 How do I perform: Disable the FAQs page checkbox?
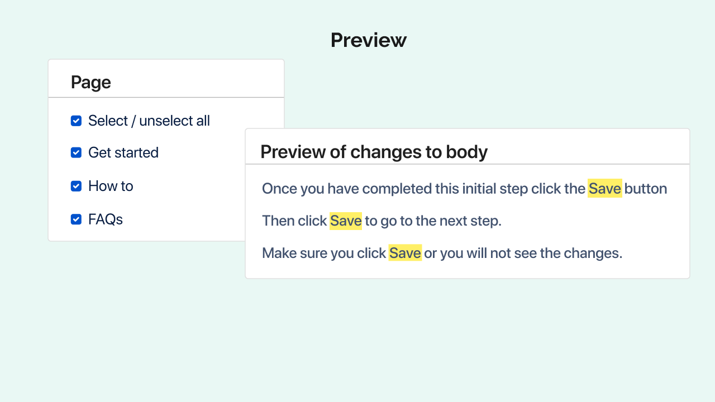click(76, 219)
